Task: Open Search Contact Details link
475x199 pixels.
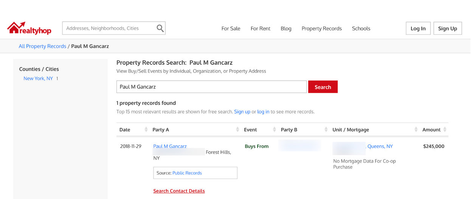Action: click(179, 191)
